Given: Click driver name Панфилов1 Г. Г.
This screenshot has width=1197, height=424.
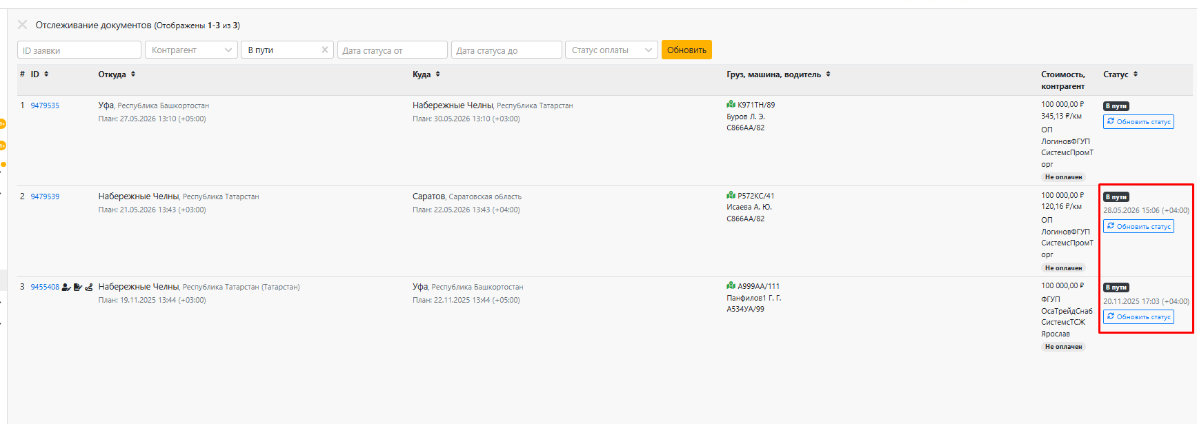Looking at the screenshot, I should click(754, 298).
